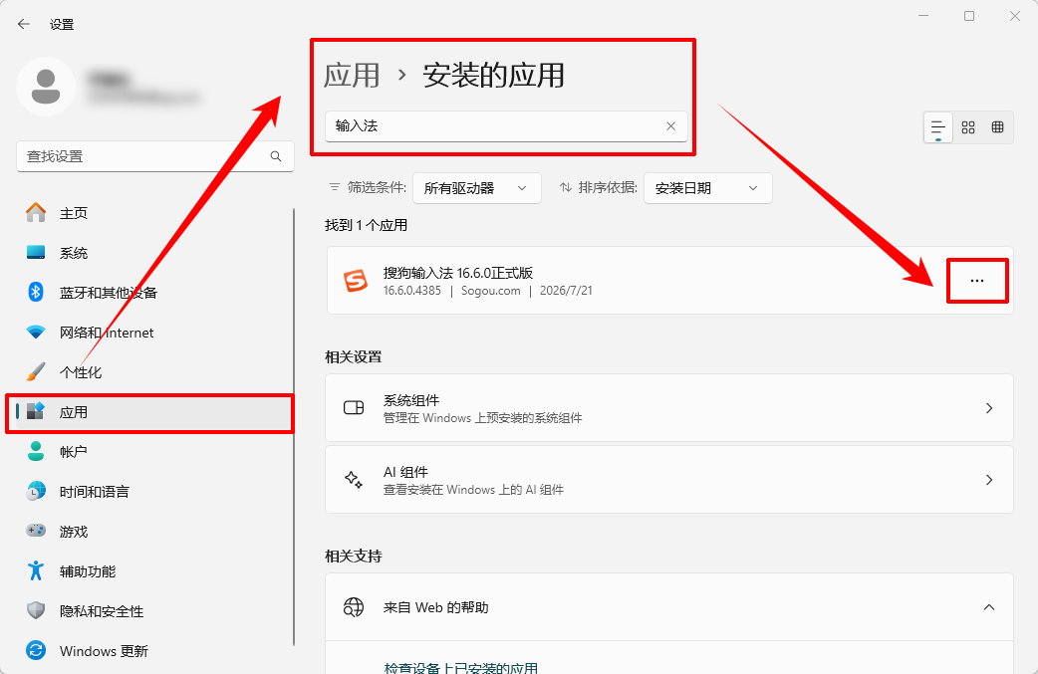Click the shield icon beside 隐私和安全性

[36, 610]
